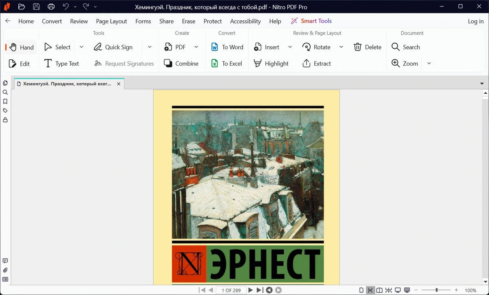Close the Хемингуэй document tab
This screenshot has height=295, width=489.
pyautogui.click(x=119, y=84)
